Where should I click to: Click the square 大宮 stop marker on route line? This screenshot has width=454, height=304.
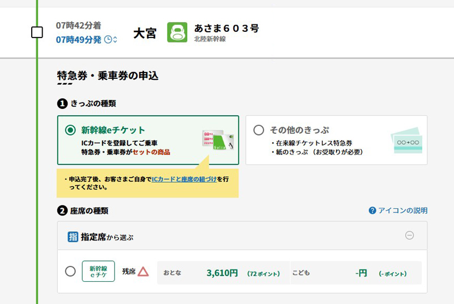(37, 32)
